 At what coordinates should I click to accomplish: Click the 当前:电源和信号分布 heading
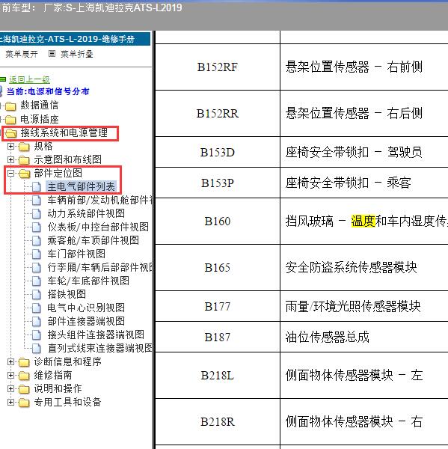tap(48, 91)
